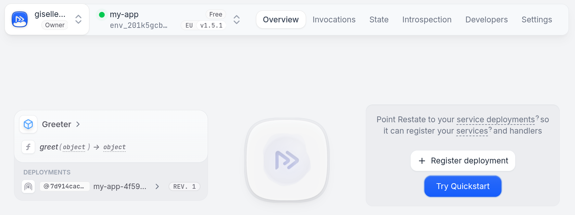Open the service deployments help link
The height and width of the screenshot is (215, 575).
[496, 120]
